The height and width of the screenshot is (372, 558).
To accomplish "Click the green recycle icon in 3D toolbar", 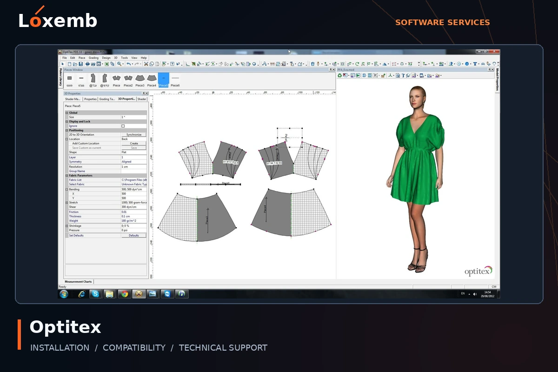I will point(339,75).
